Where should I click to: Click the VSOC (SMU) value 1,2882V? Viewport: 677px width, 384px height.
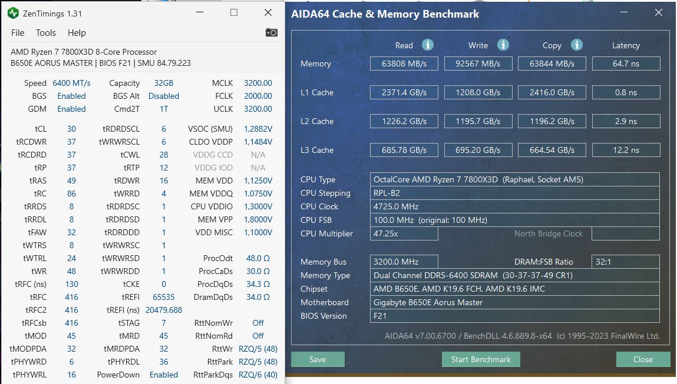click(x=257, y=129)
